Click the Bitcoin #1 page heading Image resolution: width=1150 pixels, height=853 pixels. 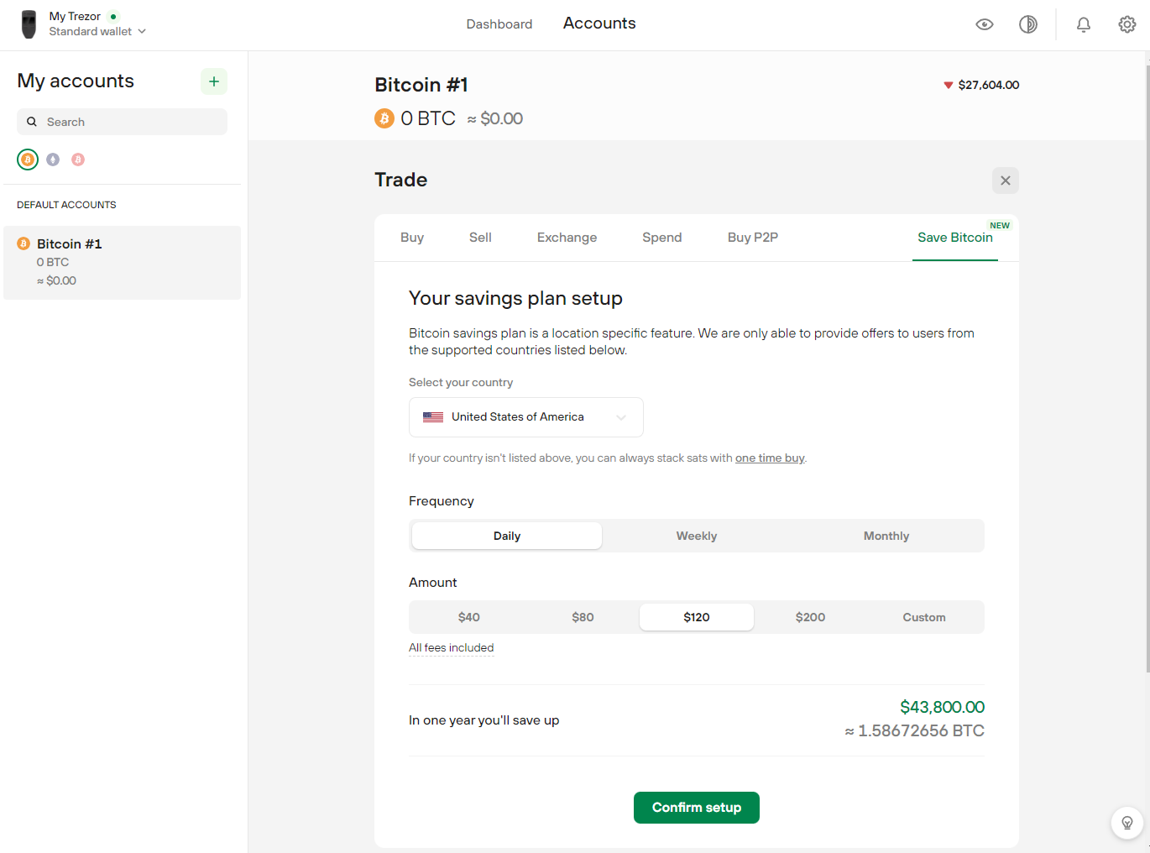coord(421,85)
